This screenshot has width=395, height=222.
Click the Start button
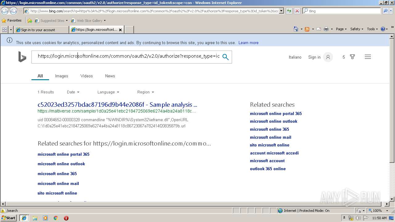[x=8, y=218]
